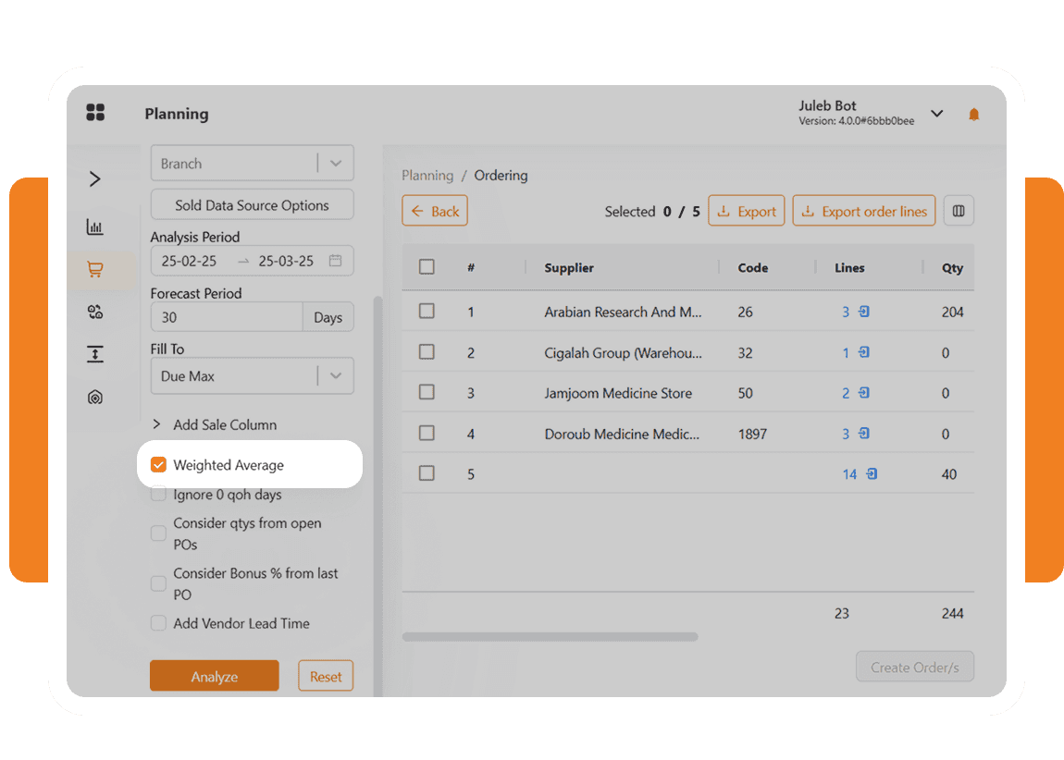Expand the Add Sale Column section
The height and width of the screenshot is (760, 1064).
coord(156,424)
